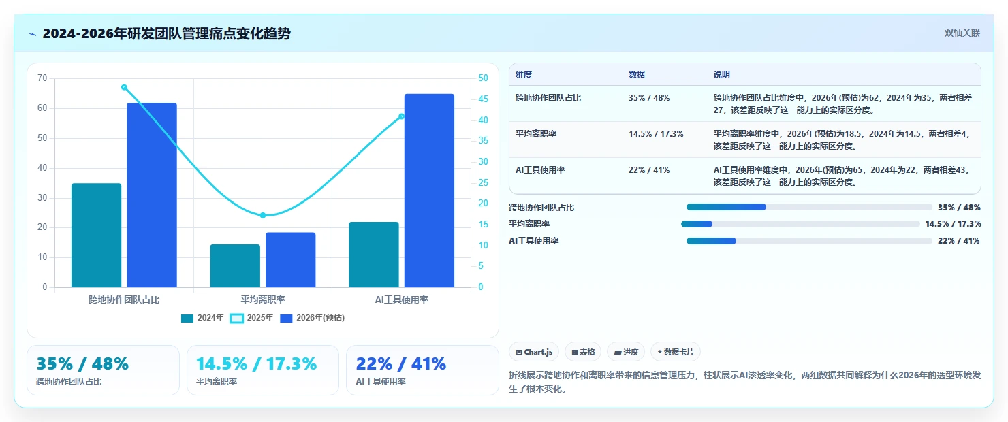The width and height of the screenshot is (1008, 422).
Task: Click the 2026年 bar for 跨地协作团队占比
Action: click(x=152, y=195)
